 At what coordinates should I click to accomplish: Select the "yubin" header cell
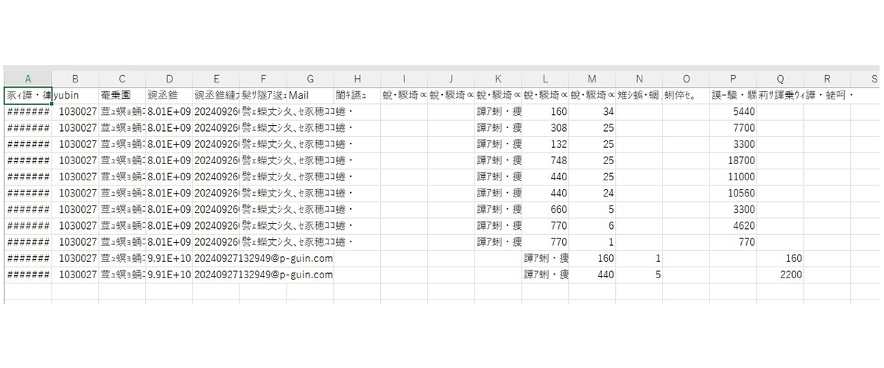75,96
